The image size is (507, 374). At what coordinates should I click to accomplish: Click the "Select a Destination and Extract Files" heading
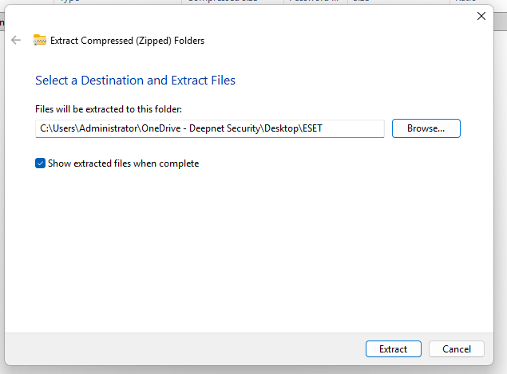pos(135,81)
